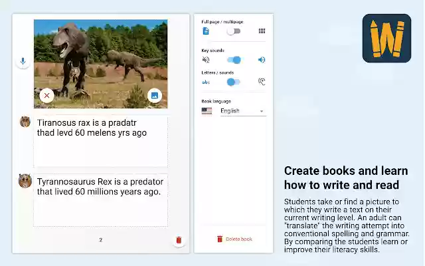Select the full page document icon
425x266 pixels.
click(x=206, y=31)
